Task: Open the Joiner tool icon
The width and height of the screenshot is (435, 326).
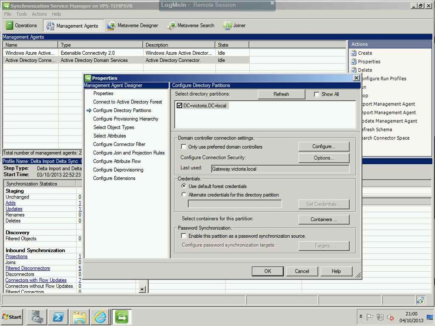Action: click(x=227, y=26)
